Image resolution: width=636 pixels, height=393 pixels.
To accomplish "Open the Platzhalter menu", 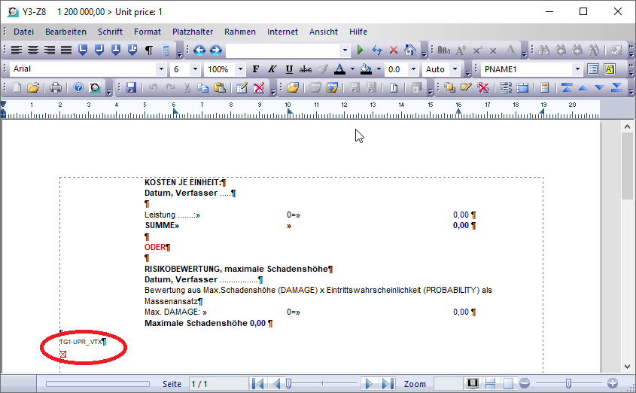I will [193, 32].
